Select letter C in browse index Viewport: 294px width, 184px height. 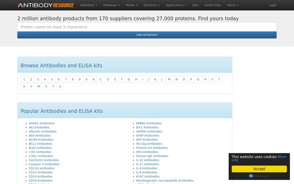coord(101,79)
